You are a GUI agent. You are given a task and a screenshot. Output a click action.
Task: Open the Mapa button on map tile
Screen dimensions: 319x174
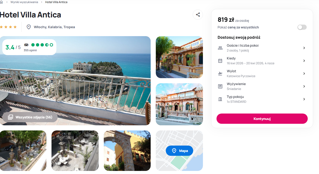point(179,151)
